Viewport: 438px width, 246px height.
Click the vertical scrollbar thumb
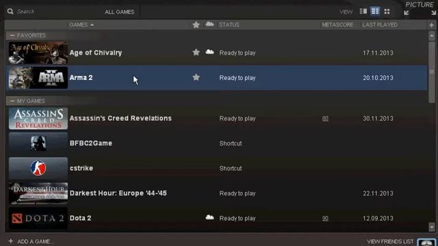point(432,72)
